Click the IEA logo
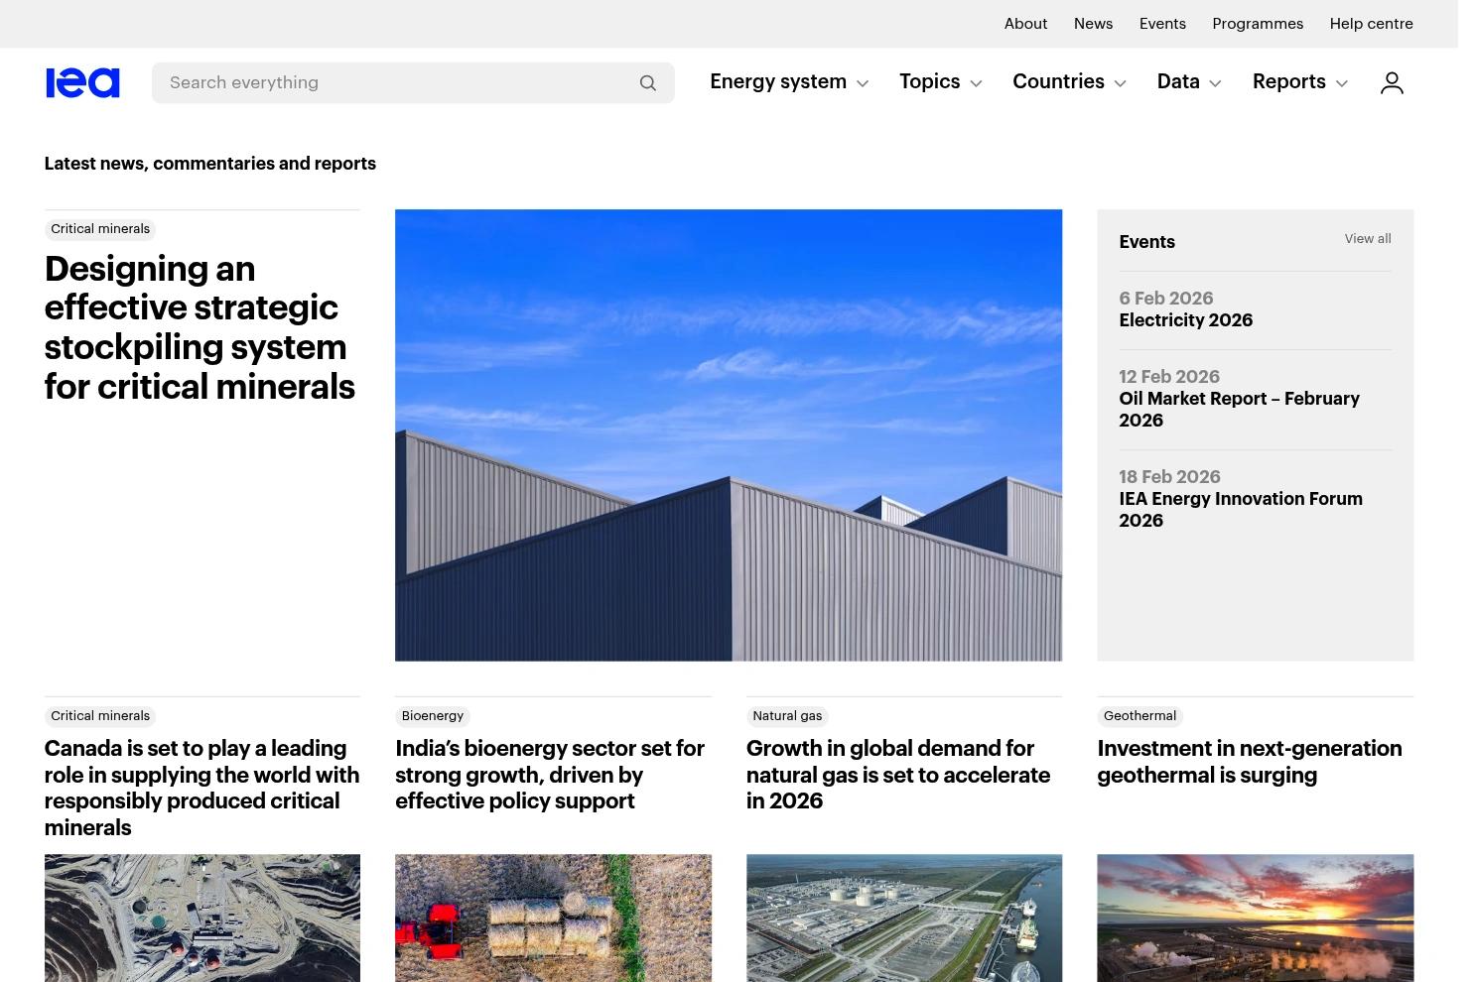Screen dimensions: 1474x982 point(82,82)
